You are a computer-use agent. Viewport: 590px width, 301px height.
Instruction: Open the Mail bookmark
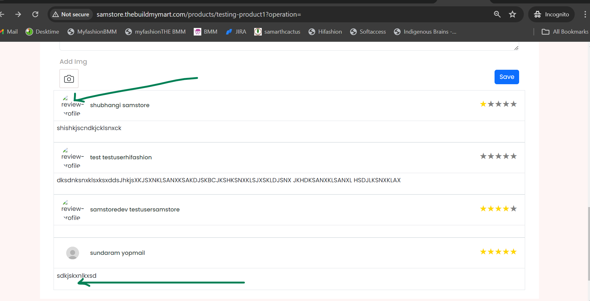(9, 32)
